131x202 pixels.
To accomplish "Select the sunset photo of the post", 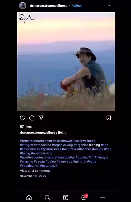I will [66, 61].
